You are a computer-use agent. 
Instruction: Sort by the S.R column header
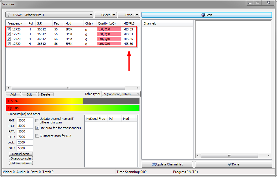pyautogui.click(x=44, y=23)
